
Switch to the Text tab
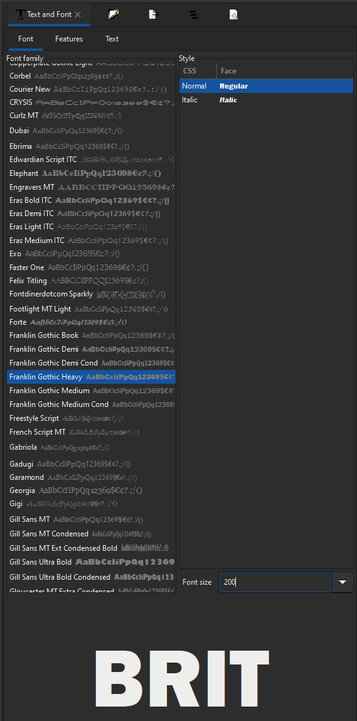coord(112,39)
